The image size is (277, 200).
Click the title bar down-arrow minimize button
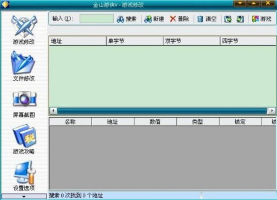click(240, 3)
